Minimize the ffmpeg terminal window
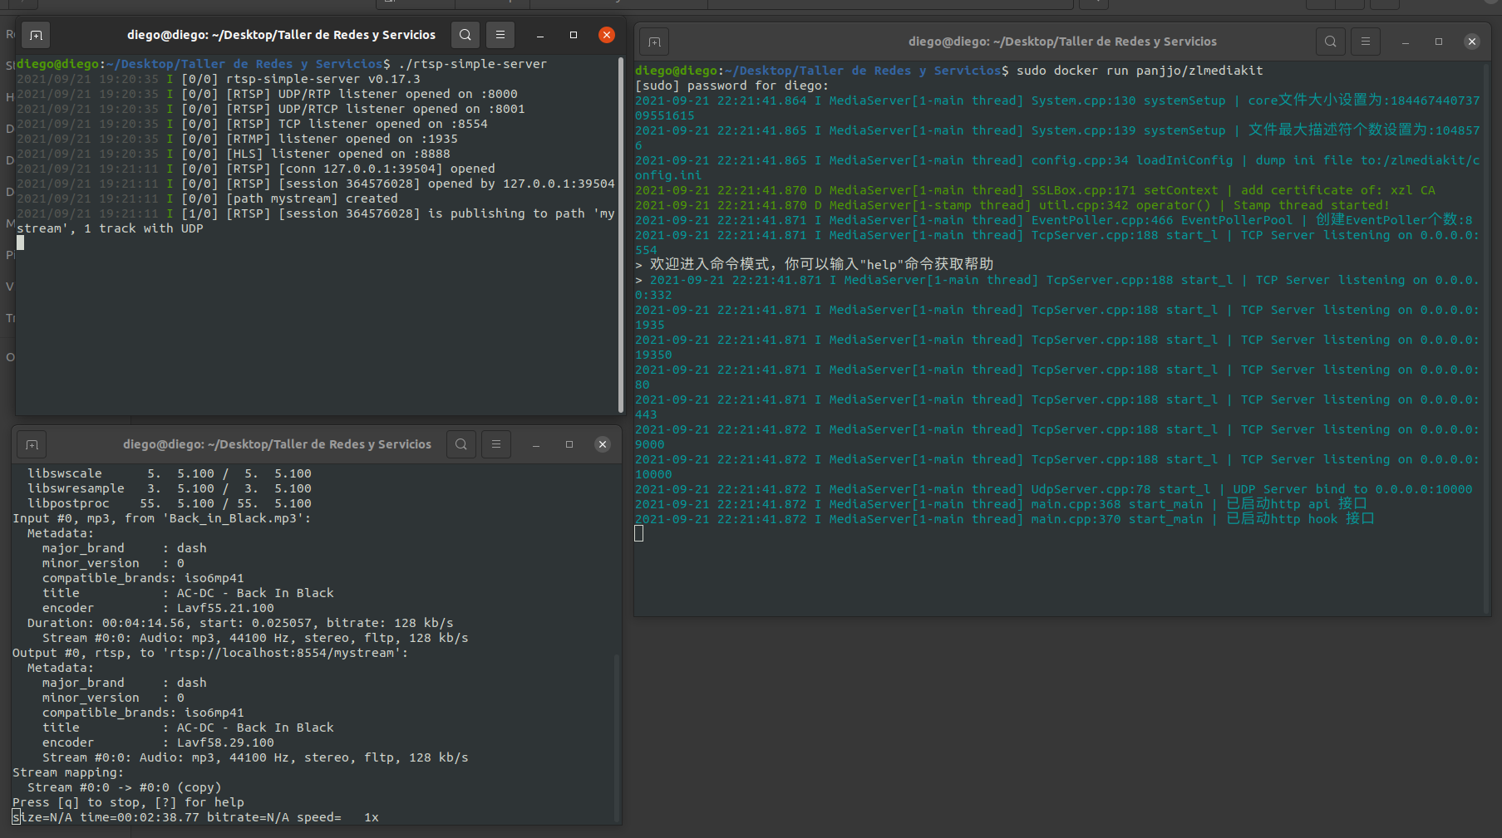This screenshot has width=1502, height=838. [535, 444]
